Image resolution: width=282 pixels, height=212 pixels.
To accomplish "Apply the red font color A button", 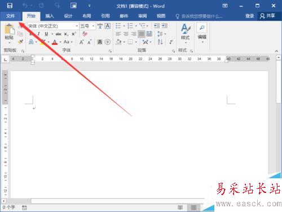I will [x=55, y=42].
